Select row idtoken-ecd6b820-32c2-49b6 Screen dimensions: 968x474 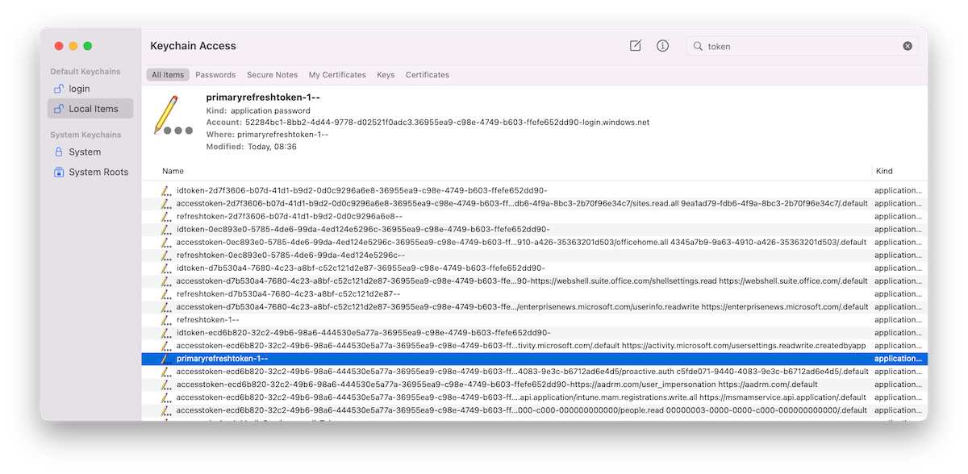(534, 332)
